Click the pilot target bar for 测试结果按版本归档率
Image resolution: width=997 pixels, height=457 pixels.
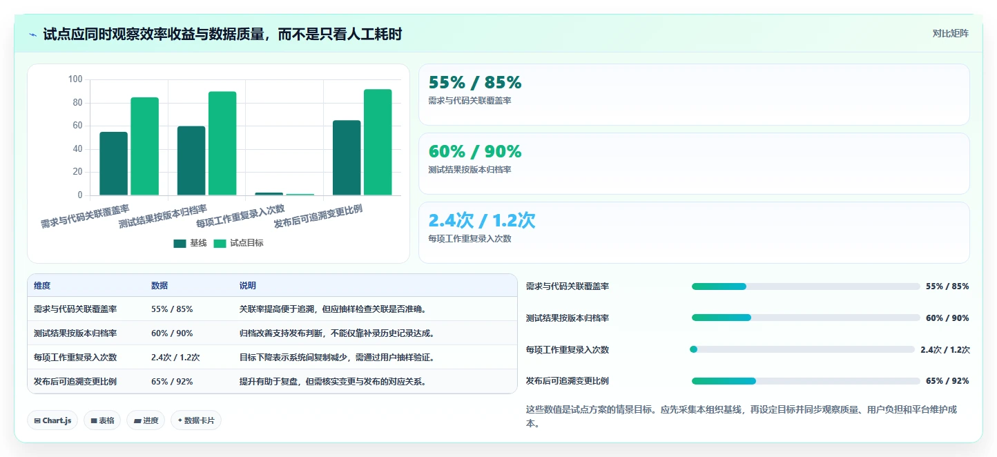[222, 144]
